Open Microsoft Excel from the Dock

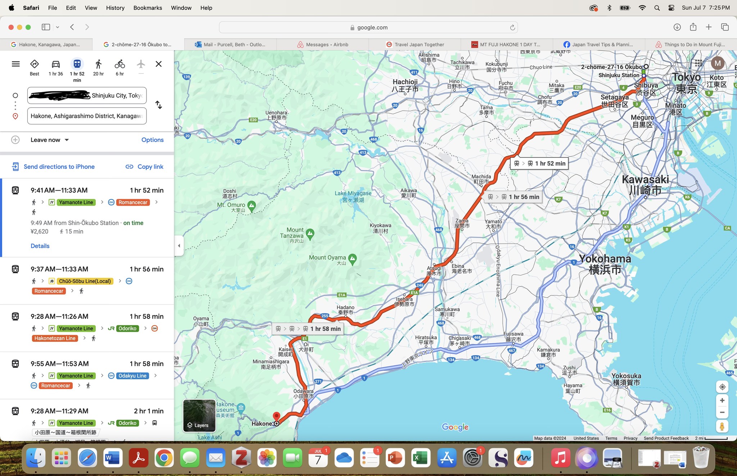click(421, 458)
